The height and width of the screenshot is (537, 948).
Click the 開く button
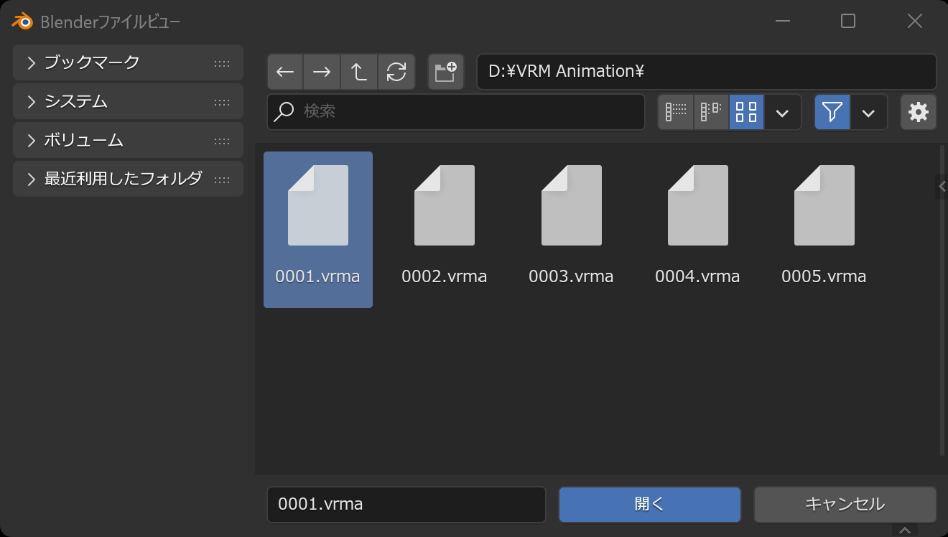pyautogui.click(x=649, y=504)
